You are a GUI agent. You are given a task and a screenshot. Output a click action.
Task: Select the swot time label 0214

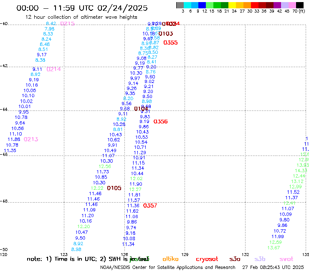(x=54, y=69)
